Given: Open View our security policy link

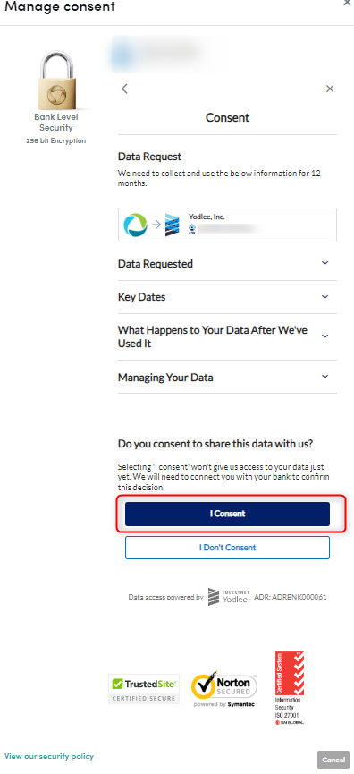Looking at the screenshot, I should pyautogui.click(x=49, y=756).
